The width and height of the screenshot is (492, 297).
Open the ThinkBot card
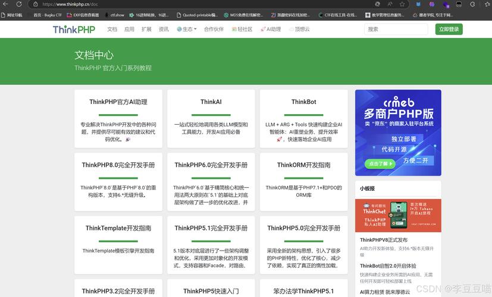pyautogui.click(x=304, y=119)
